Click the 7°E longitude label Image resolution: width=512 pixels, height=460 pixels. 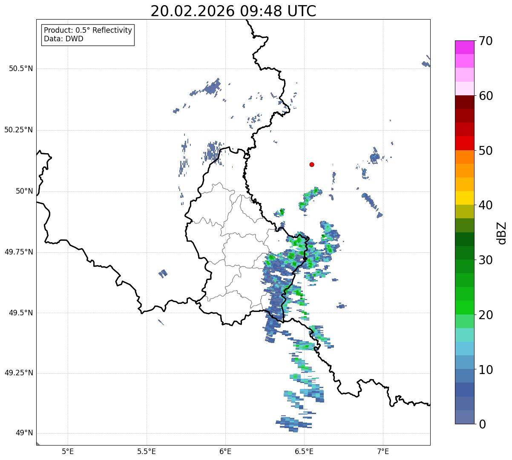point(383,451)
